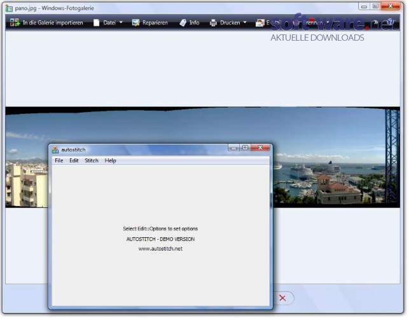Open the help question mark icon
This screenshot has height=318, width=409.
pyautogui.click(x=390, y=22)
